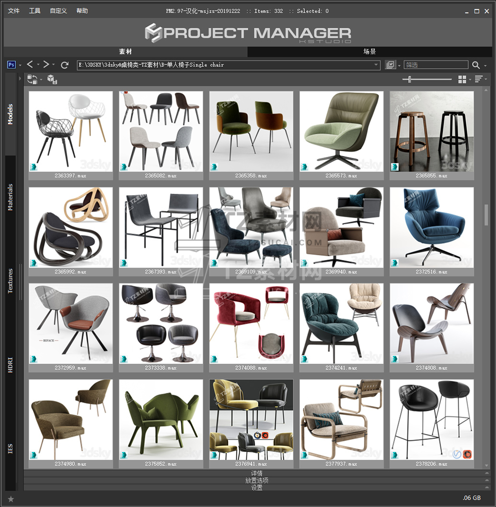The image size is (496, 507).
Task: Click the Photoshop icon in the toolbar
Action: pos(11,65)
